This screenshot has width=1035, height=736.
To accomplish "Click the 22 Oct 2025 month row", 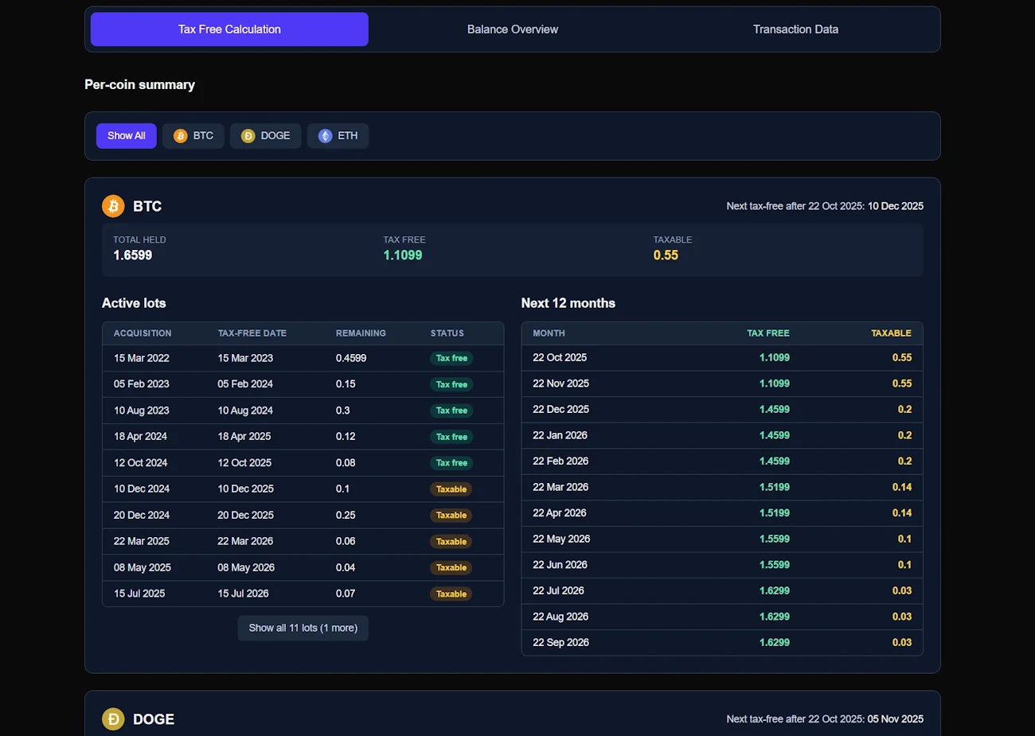I will tap(722, 358).
